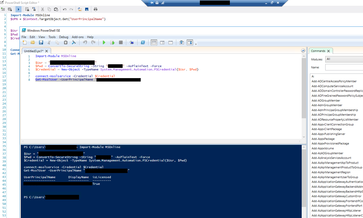Screen dimensions: 363x218
Task: Save script via Script Editor blue disk icon
Action: click(87, 9)
